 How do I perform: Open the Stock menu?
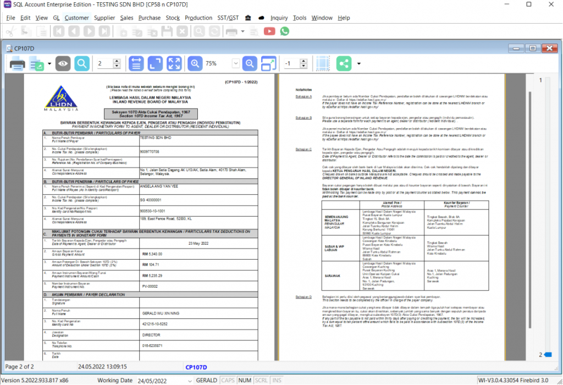172,18
